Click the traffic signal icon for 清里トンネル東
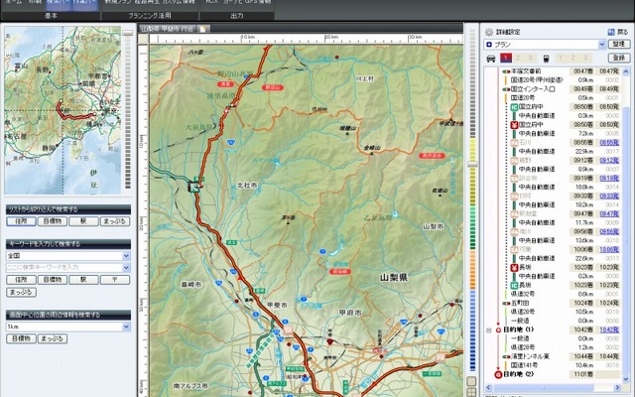 tap(506, 356)
